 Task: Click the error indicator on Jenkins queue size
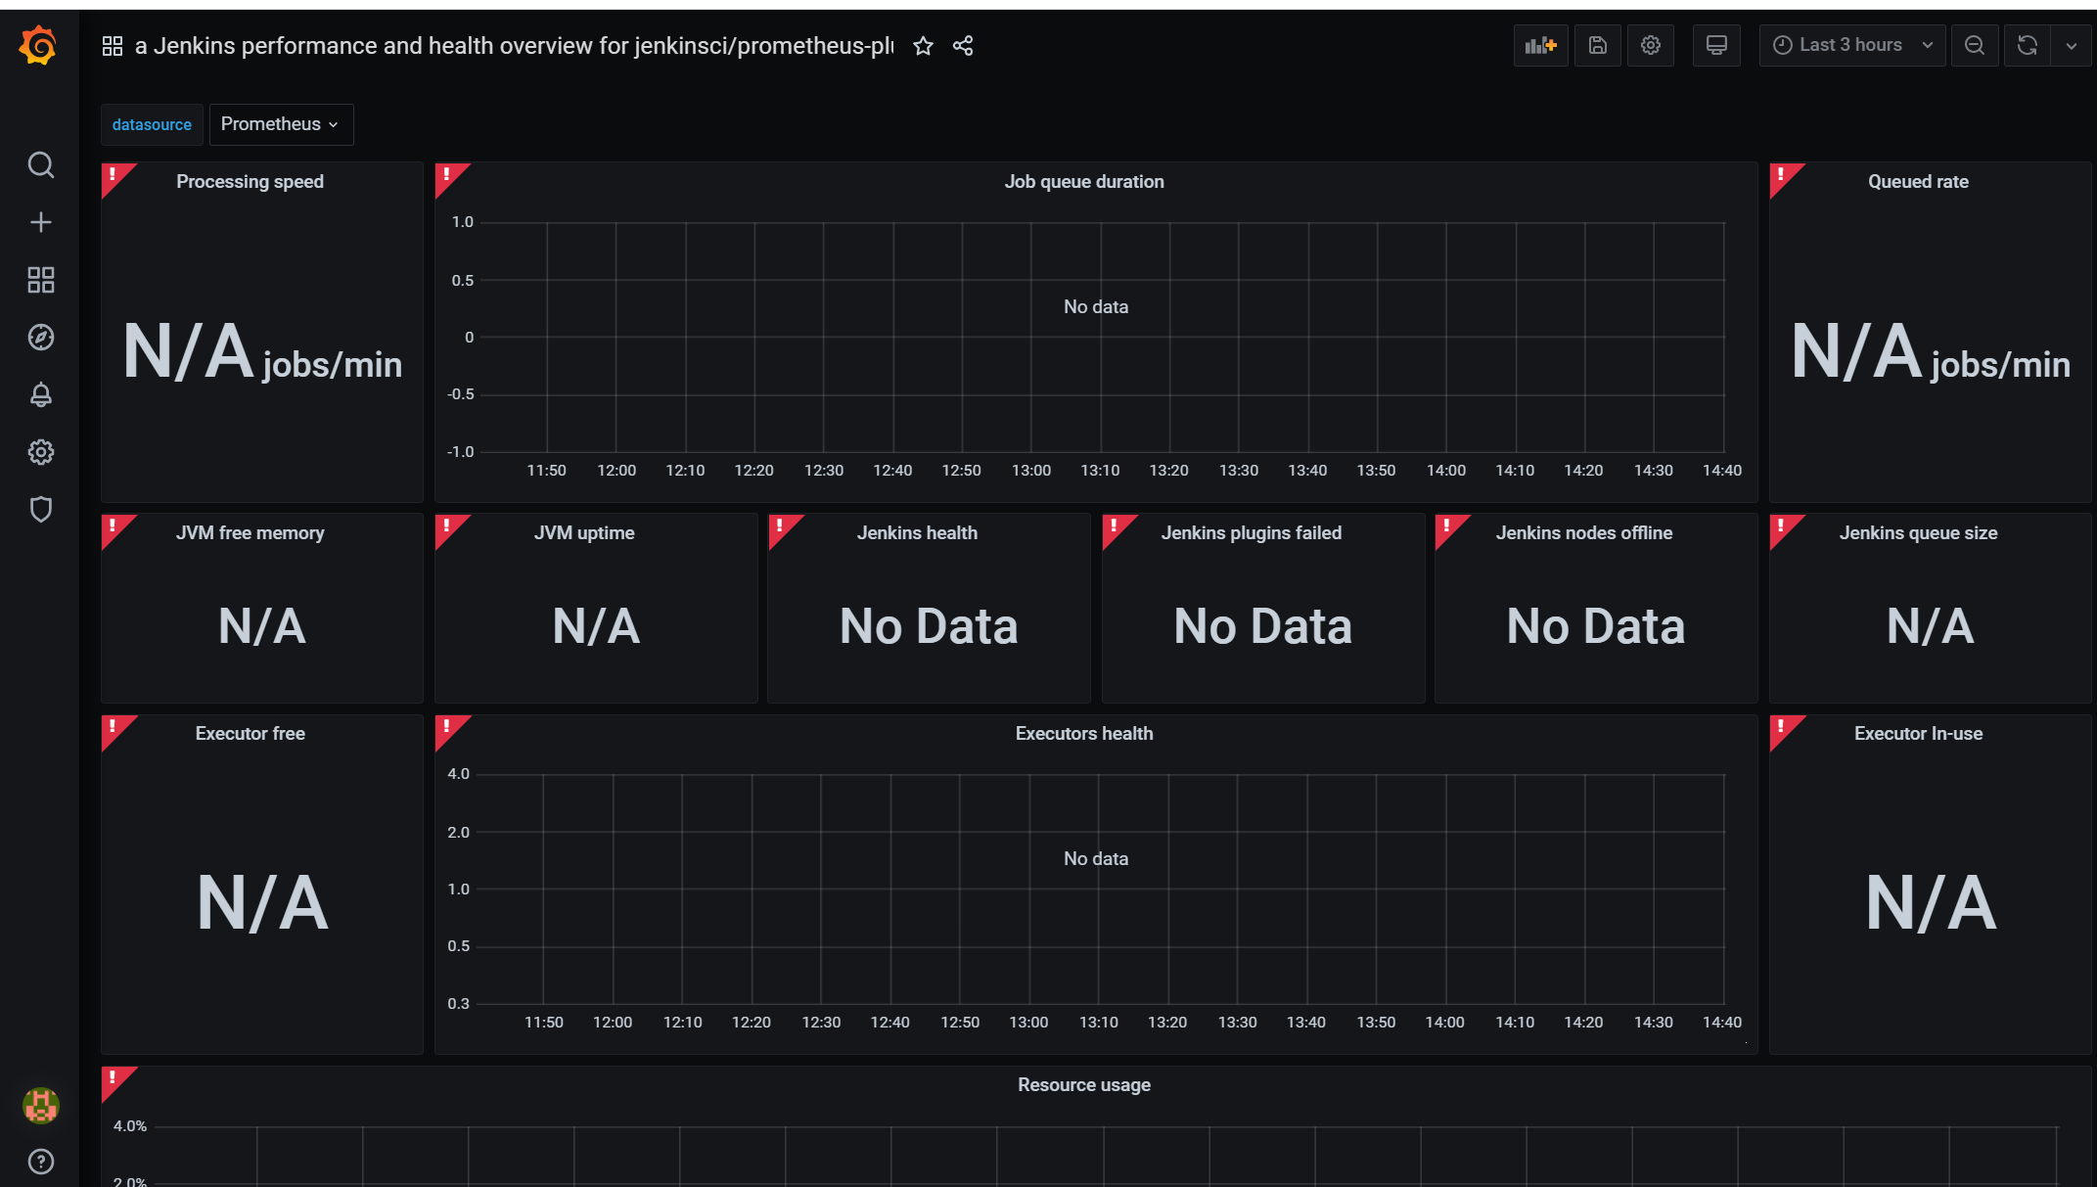pos(1782,526)
